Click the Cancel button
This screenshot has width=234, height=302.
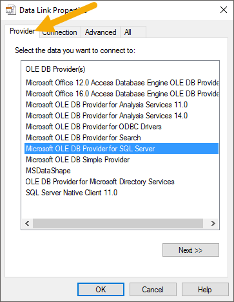(153, 290)
